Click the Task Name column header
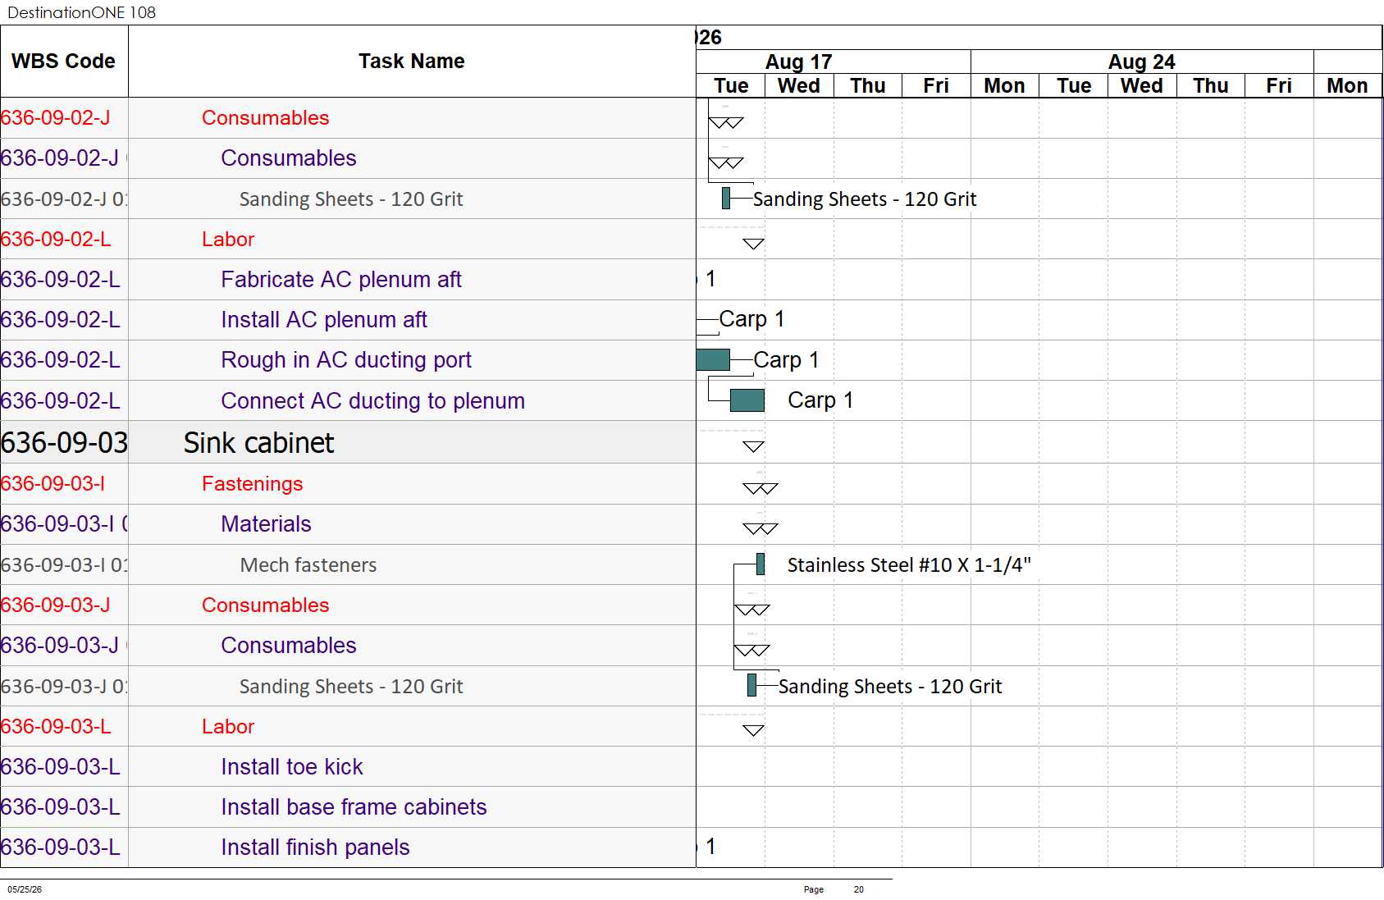This screenshot has height=900, width=1384. tap(412, 62)
